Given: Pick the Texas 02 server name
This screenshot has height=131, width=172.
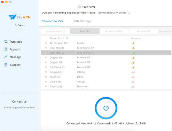Looking at the screenshot, I should pos(55,77).
